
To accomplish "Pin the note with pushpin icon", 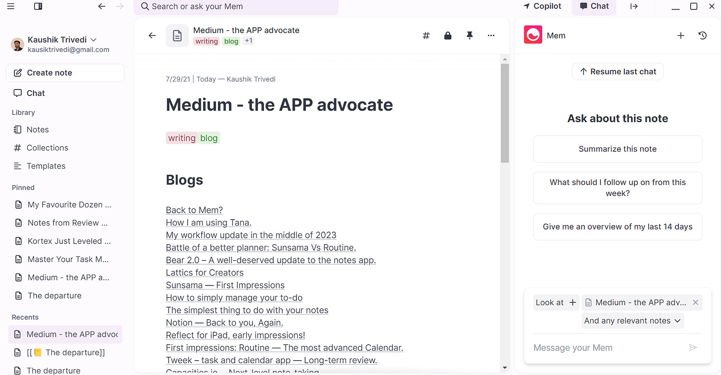I will pyautogui.click(x=469, y=36).
